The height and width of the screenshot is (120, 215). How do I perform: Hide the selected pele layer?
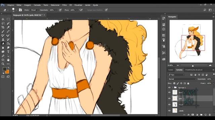pos(169,98)
